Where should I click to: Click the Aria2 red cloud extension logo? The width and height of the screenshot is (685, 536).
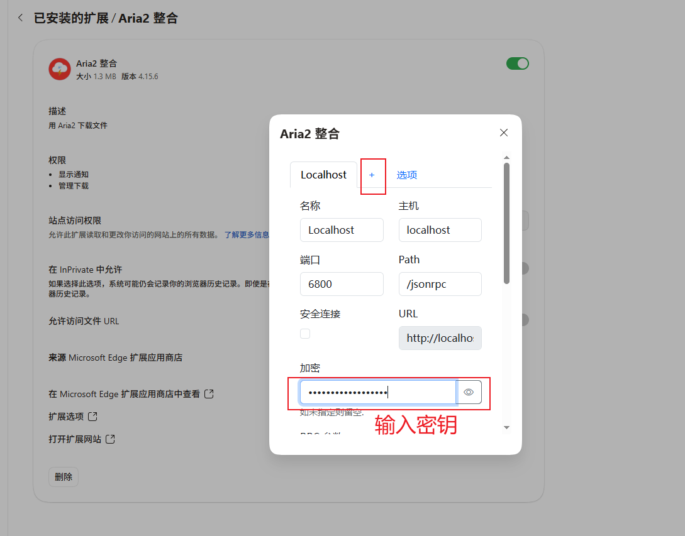point(59,69)
